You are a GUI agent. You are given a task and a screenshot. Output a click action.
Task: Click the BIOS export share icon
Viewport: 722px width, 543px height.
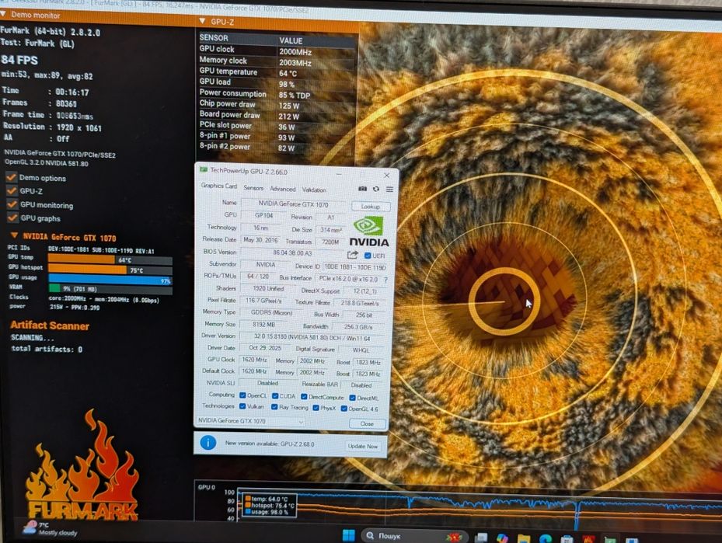coord(352,255)
